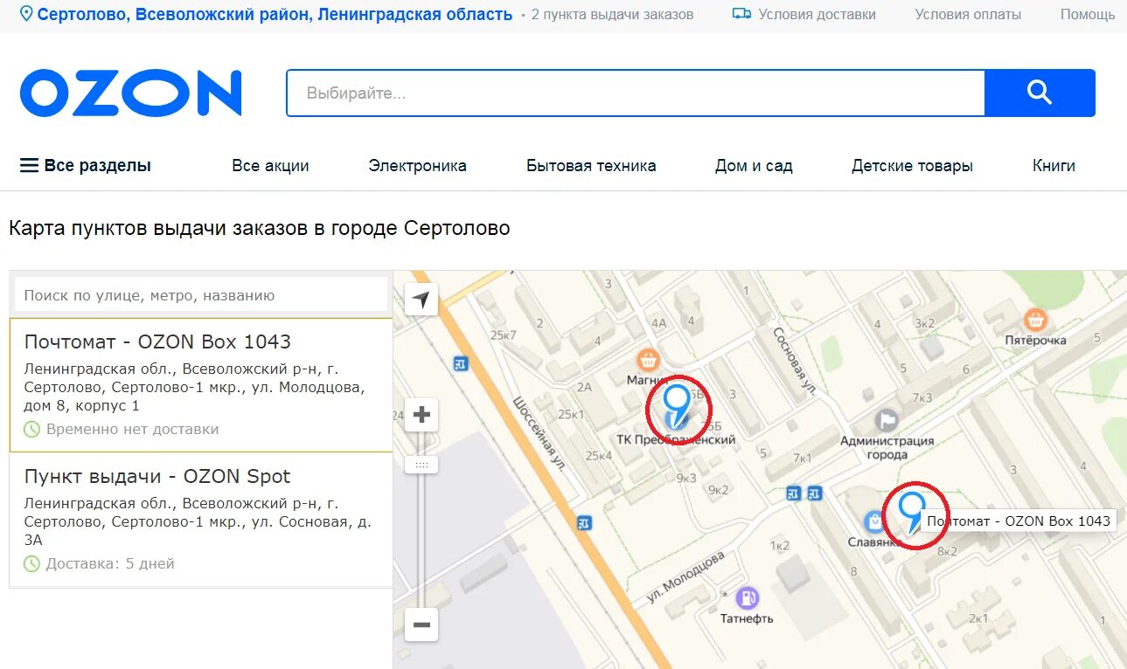The height and width of the screenshot is (669, 1127).
Task: Click the Почтомат - OZON Box 1043 map tooltip
Action: click(1019, 521)
